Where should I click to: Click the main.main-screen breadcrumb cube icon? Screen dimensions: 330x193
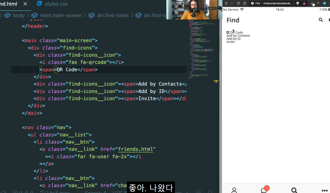click(x=34, y=15)
